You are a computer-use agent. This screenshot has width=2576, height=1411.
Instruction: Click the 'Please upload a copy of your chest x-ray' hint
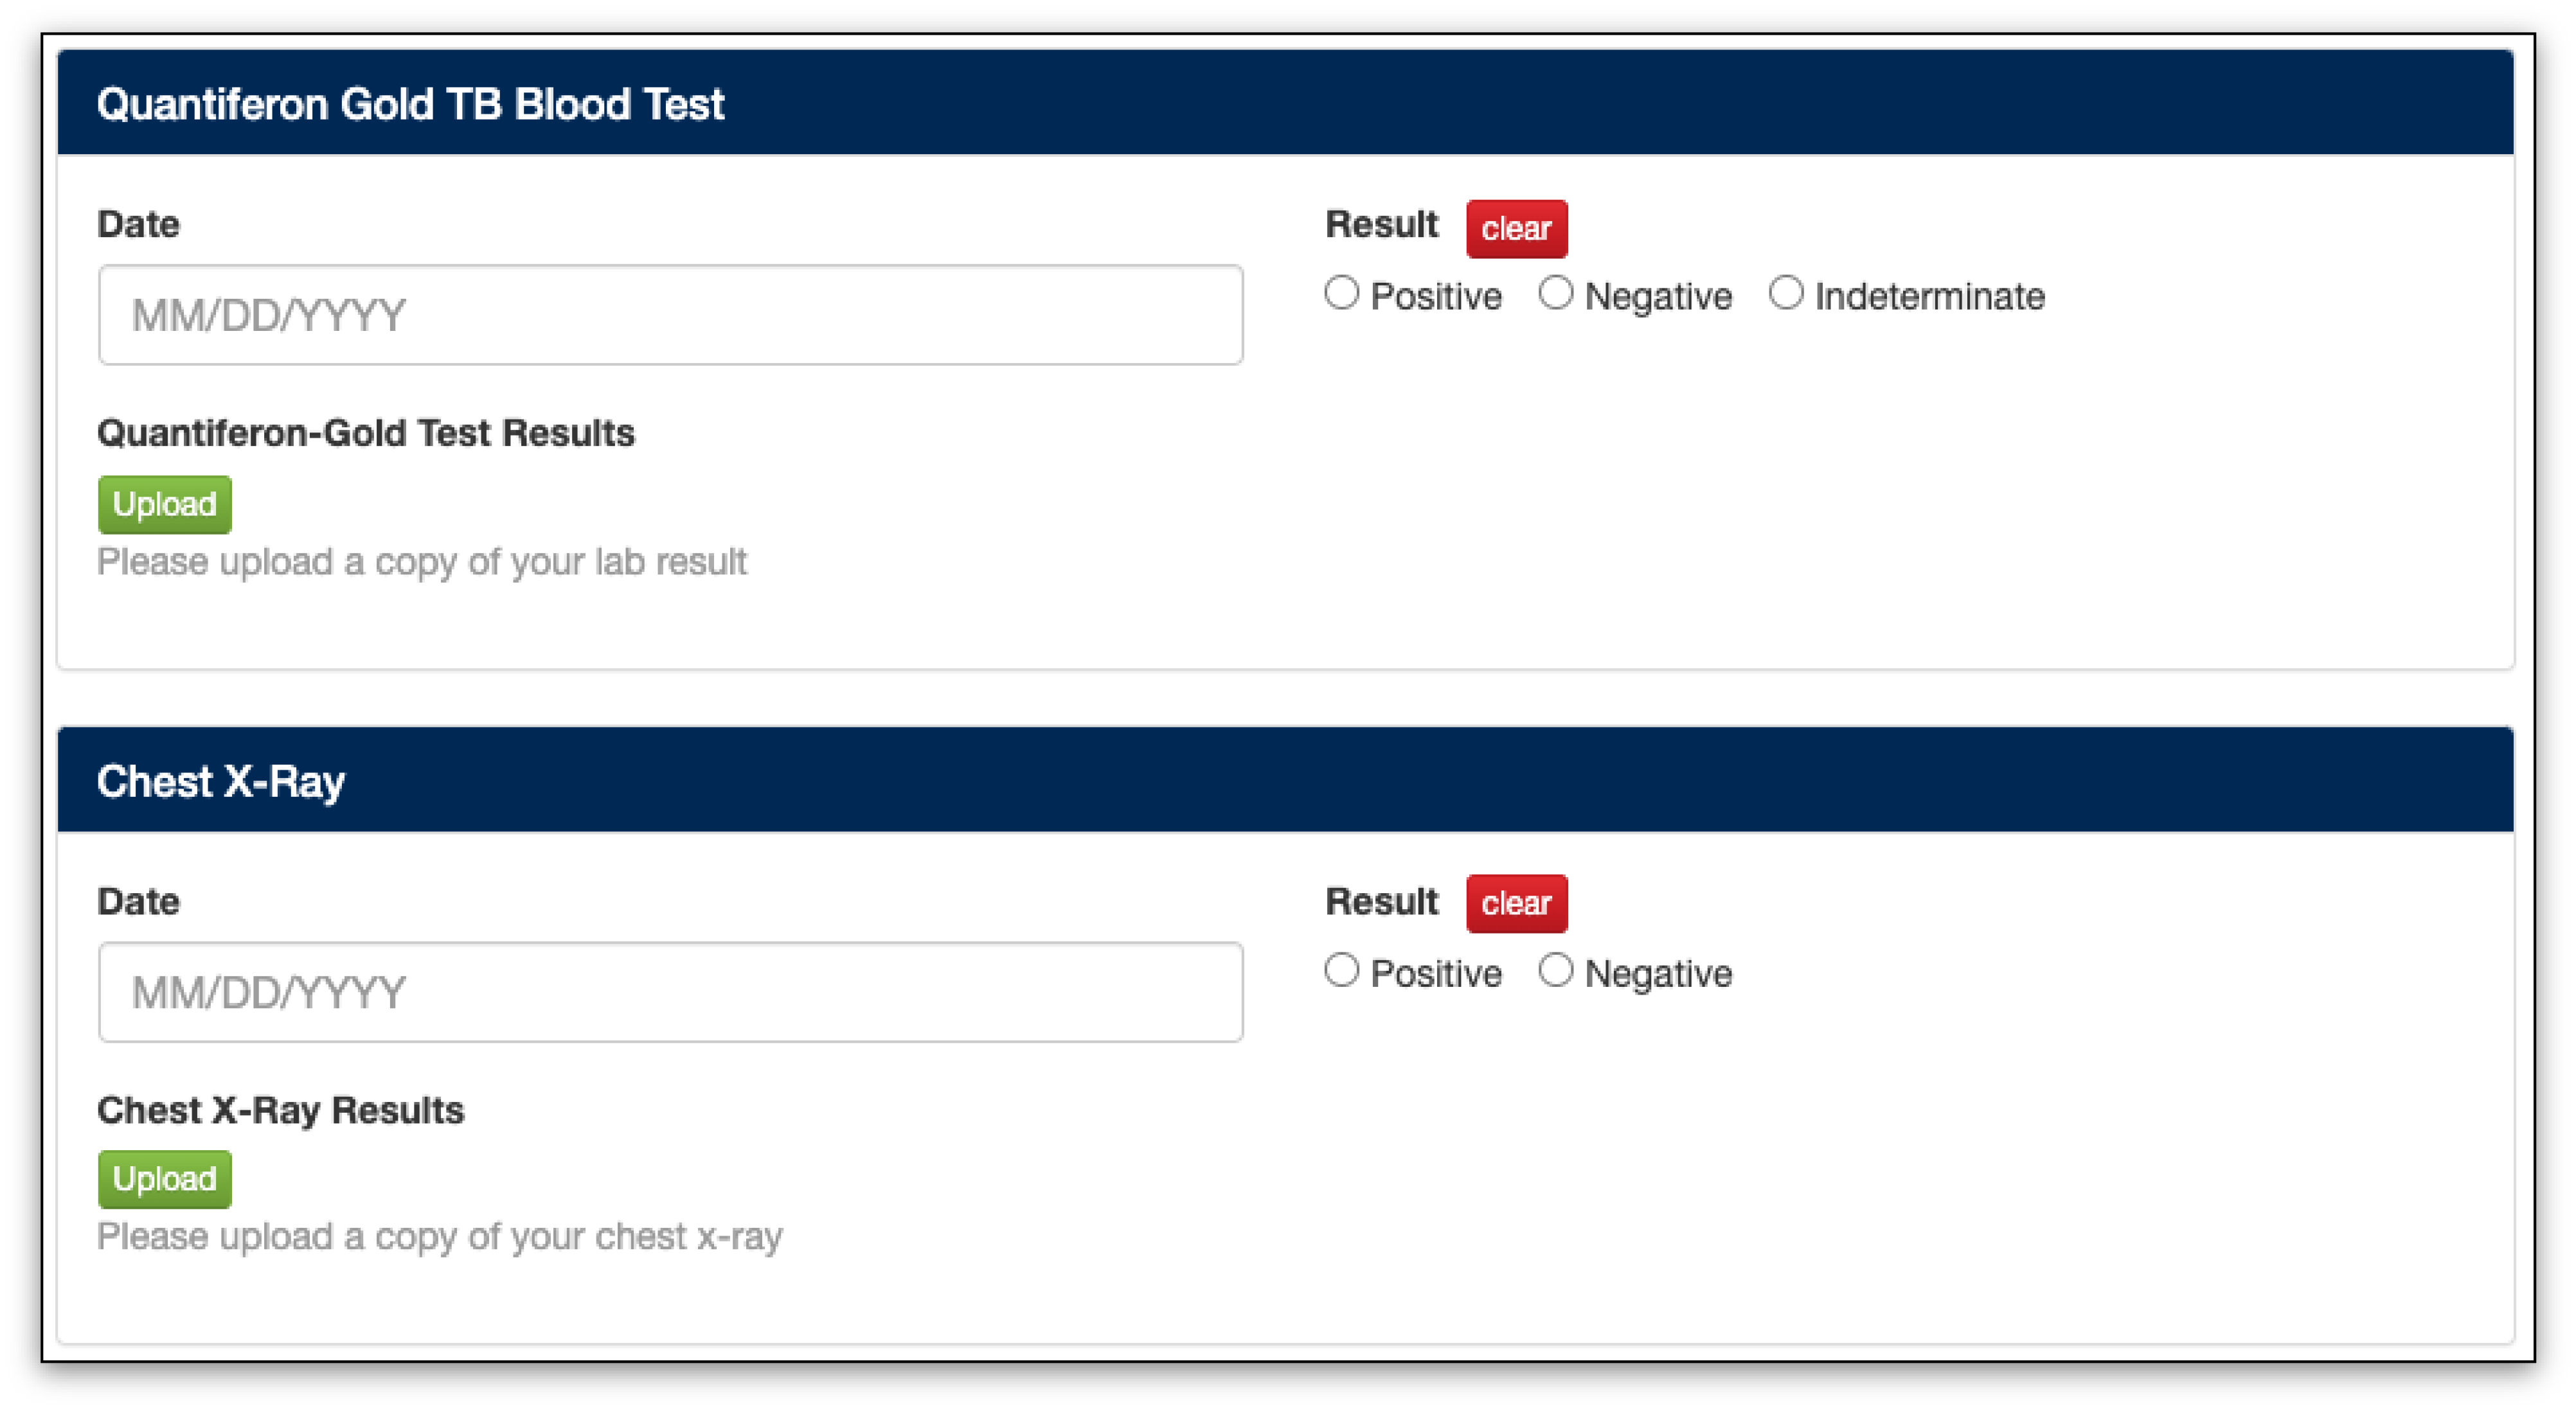coord(440,1237)
